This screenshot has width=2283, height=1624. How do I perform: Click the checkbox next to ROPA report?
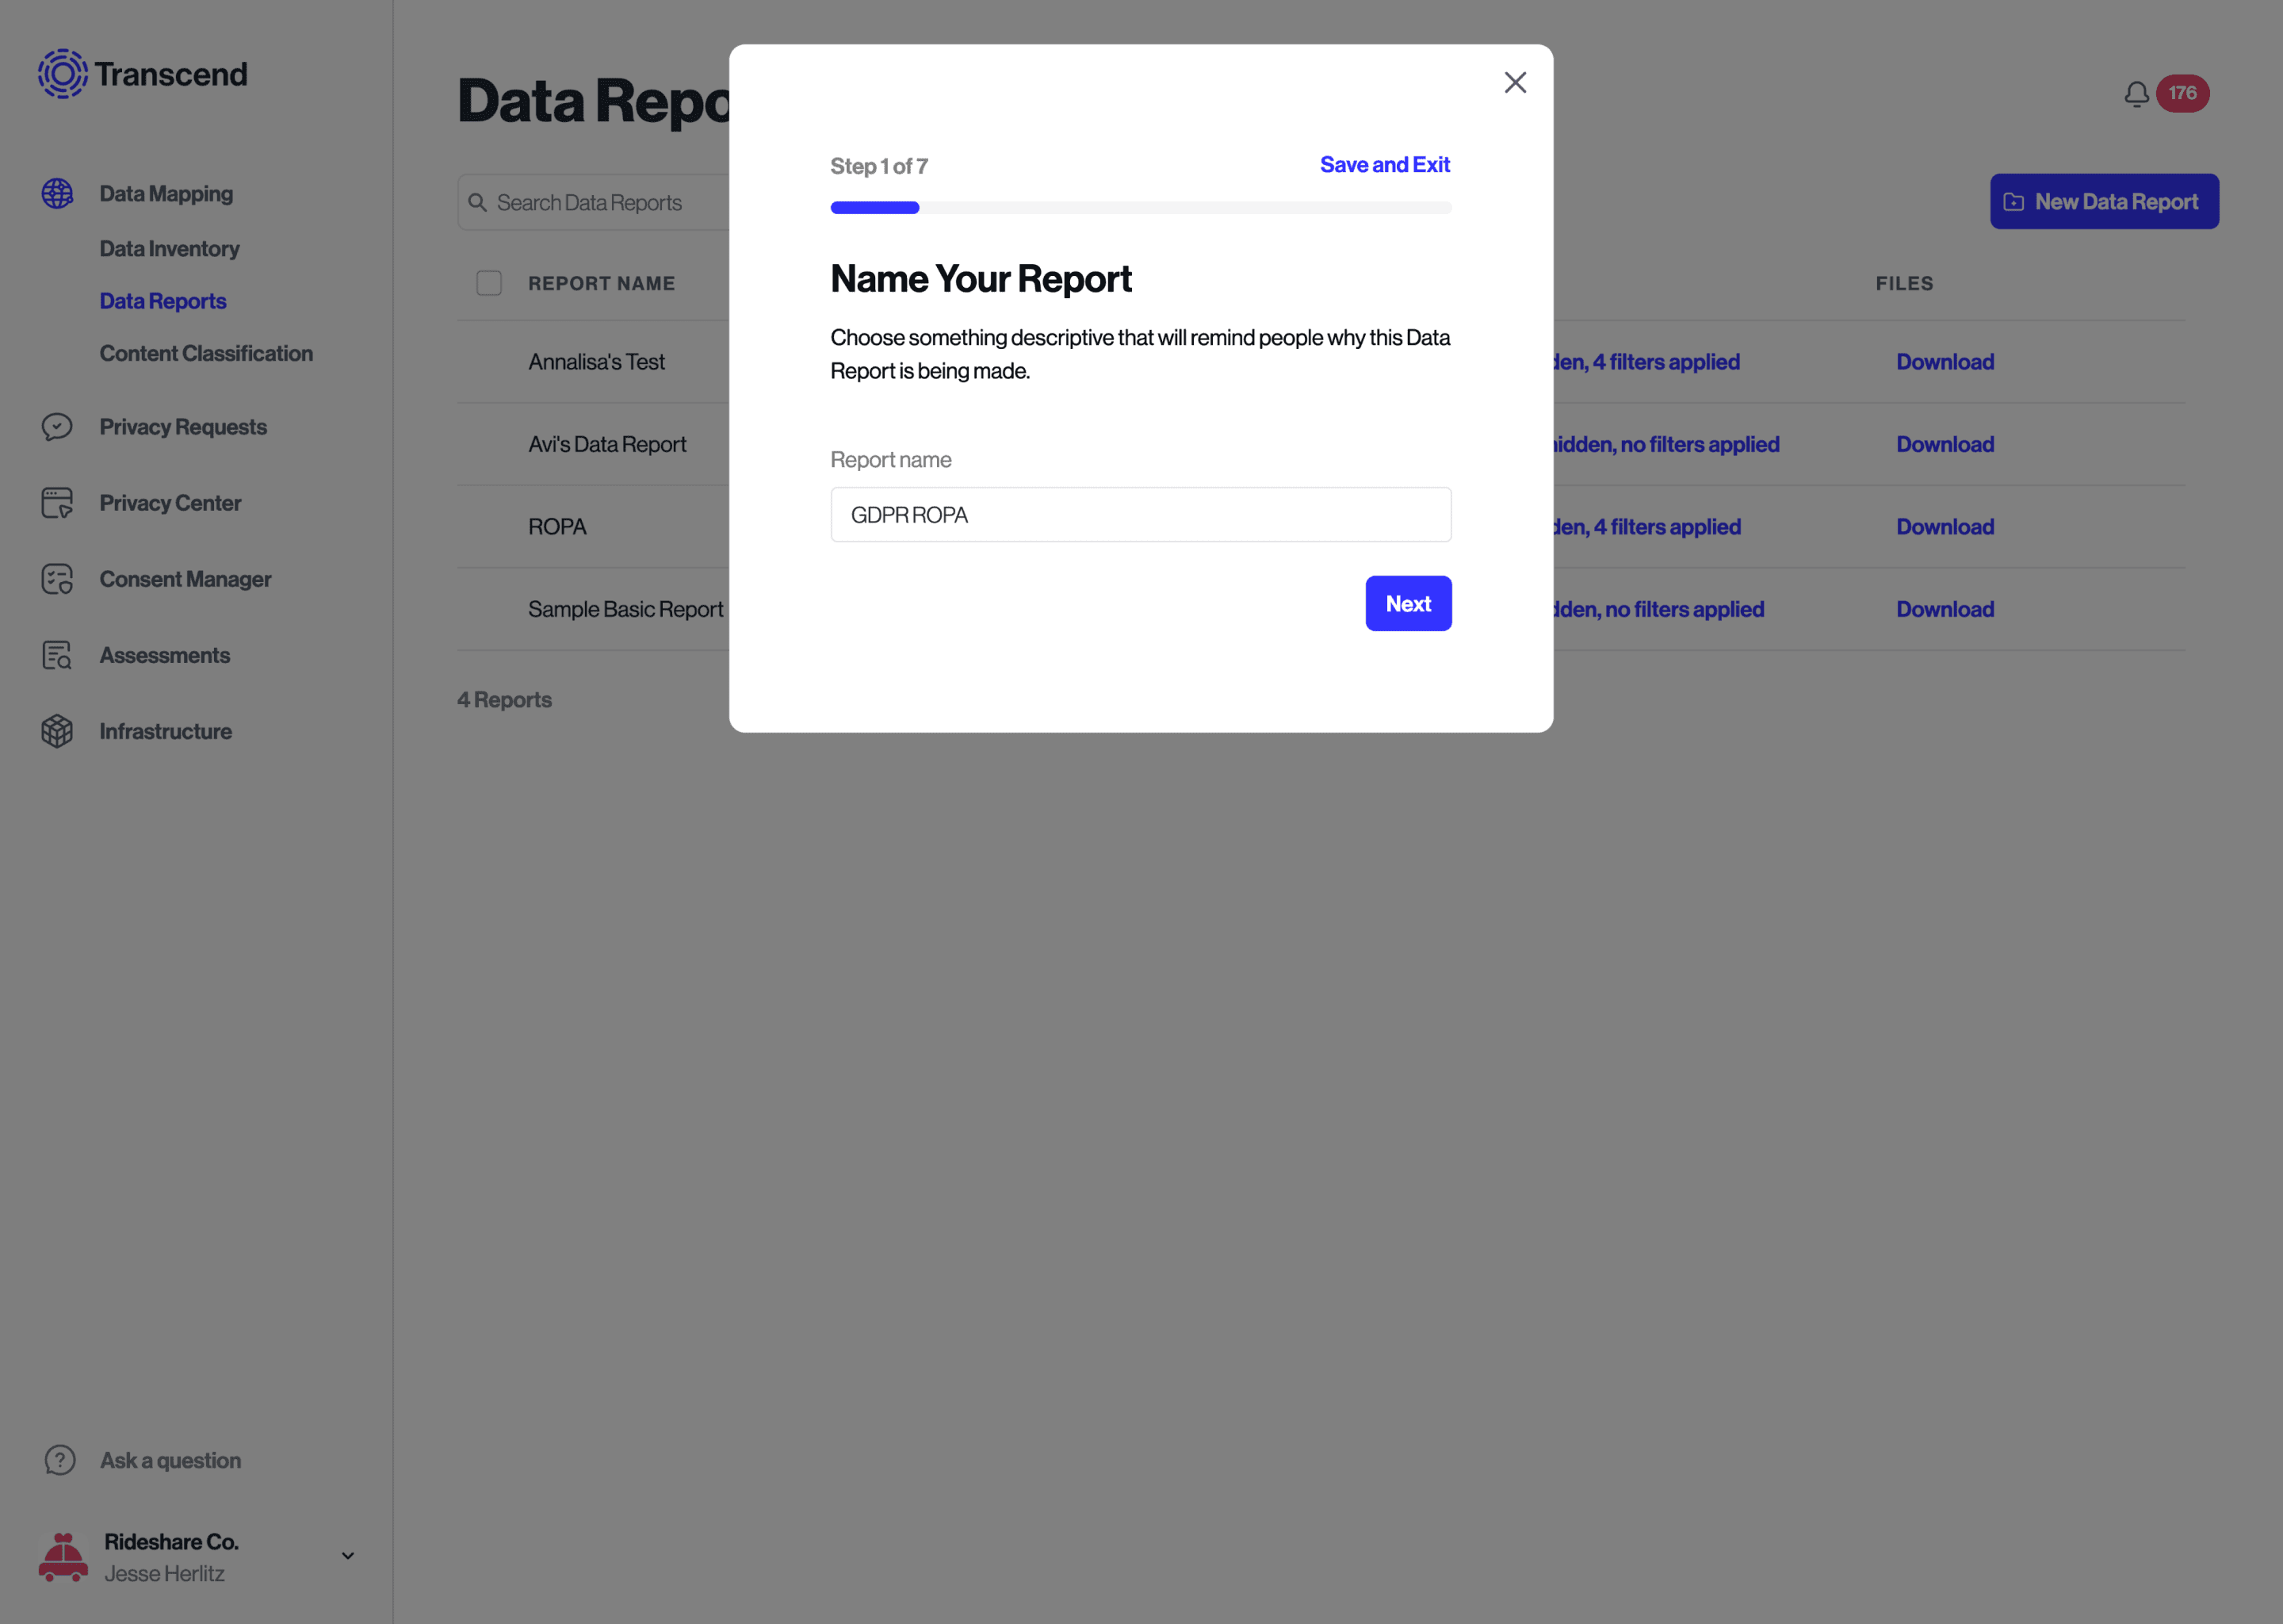tap(488, 526)
